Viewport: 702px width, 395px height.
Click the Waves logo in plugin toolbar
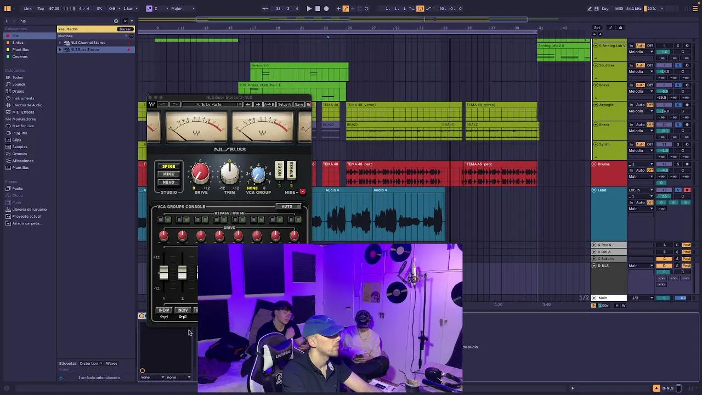pyautogui.click(x=152, y=105)
